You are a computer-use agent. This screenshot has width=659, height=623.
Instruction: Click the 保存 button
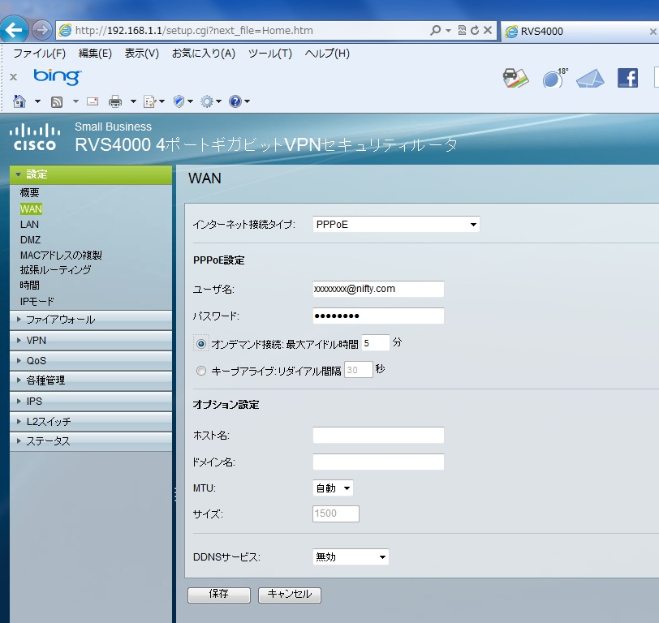(x=219, y=595)
